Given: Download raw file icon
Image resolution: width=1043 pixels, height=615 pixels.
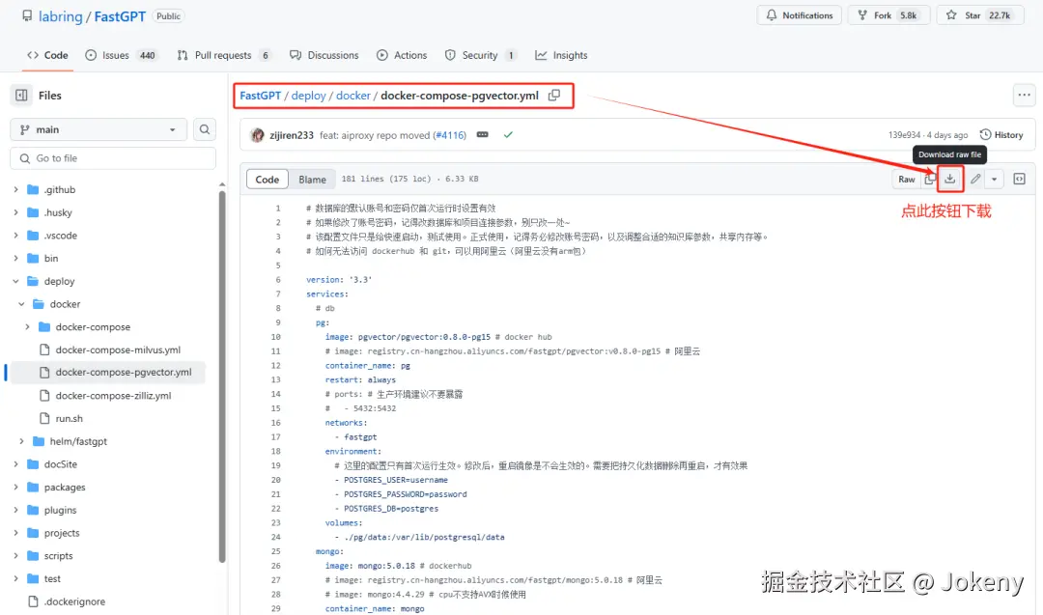Looking at the screenshot, I should [x=950, y=179].
